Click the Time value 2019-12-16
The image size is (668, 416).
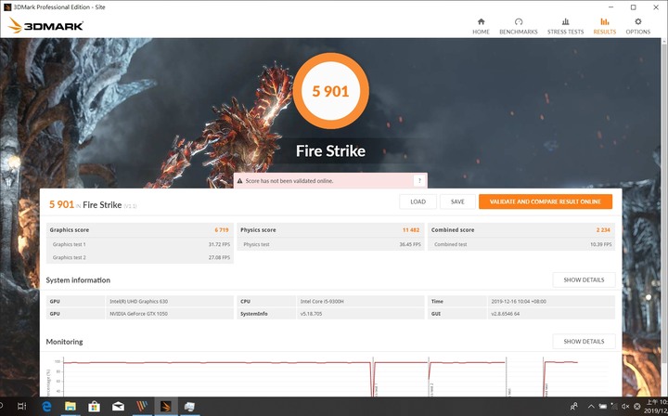pyautogui.click(x=519, y=302)
